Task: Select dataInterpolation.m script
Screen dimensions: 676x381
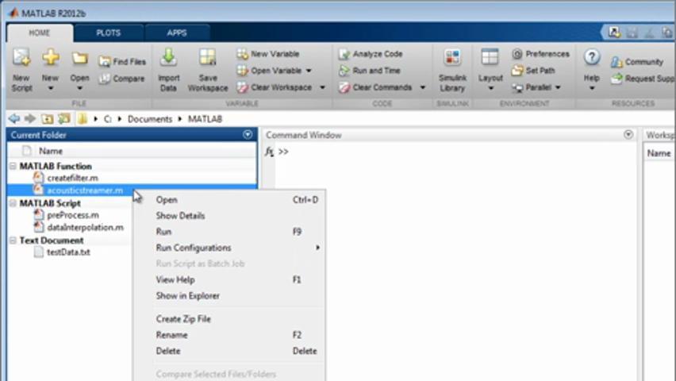Action: pyautogui.click(x=85, y=227)
